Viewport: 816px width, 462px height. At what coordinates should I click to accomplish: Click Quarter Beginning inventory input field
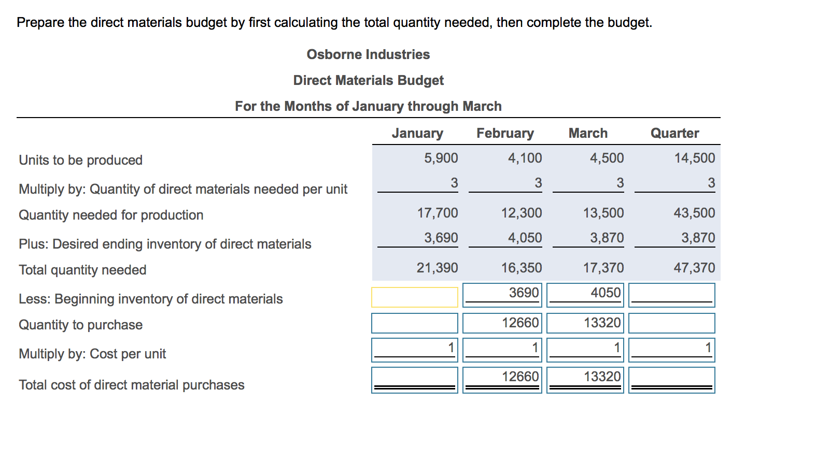tap(672, 295)
